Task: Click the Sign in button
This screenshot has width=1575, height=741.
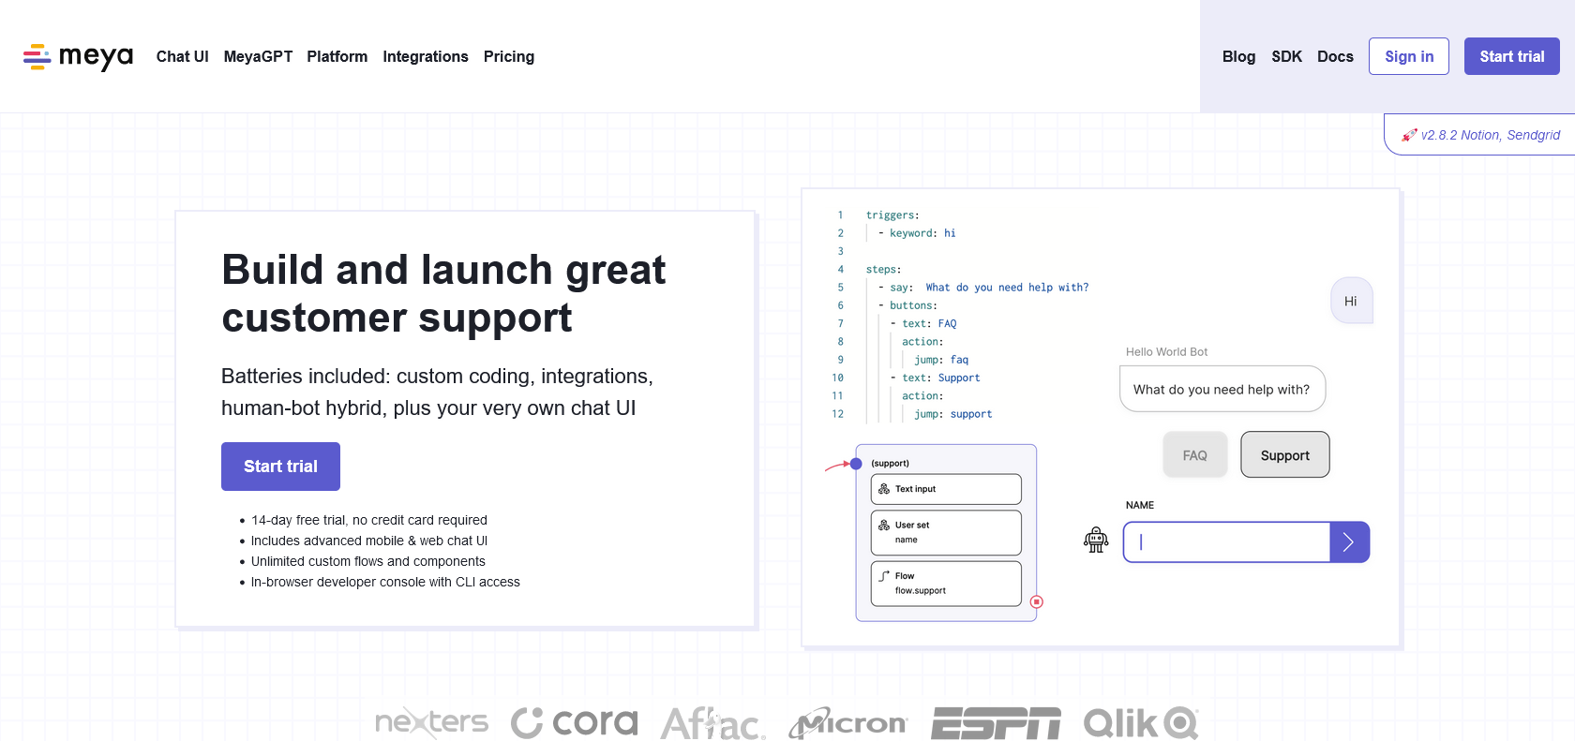Action: tap(1409, 56)
